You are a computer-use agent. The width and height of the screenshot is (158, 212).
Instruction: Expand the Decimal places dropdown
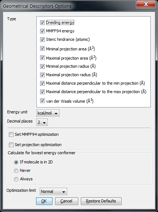click(42, 122)
